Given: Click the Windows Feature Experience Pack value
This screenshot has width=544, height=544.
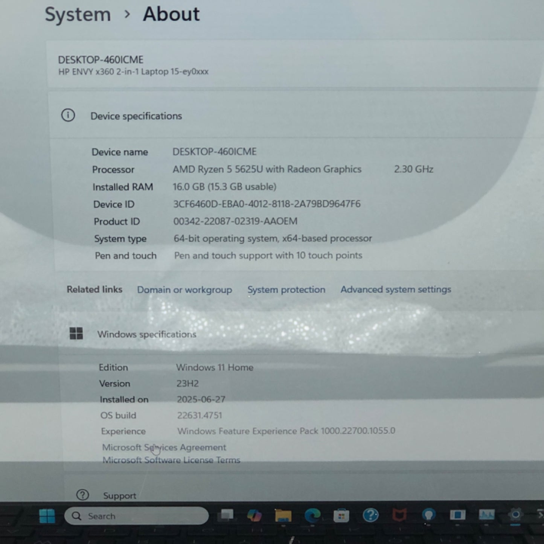Looking at the screenshot, I should (286, 431).
